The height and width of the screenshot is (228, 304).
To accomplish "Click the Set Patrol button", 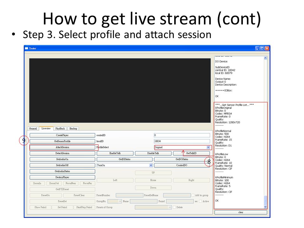I will click(x=62, y=207).
